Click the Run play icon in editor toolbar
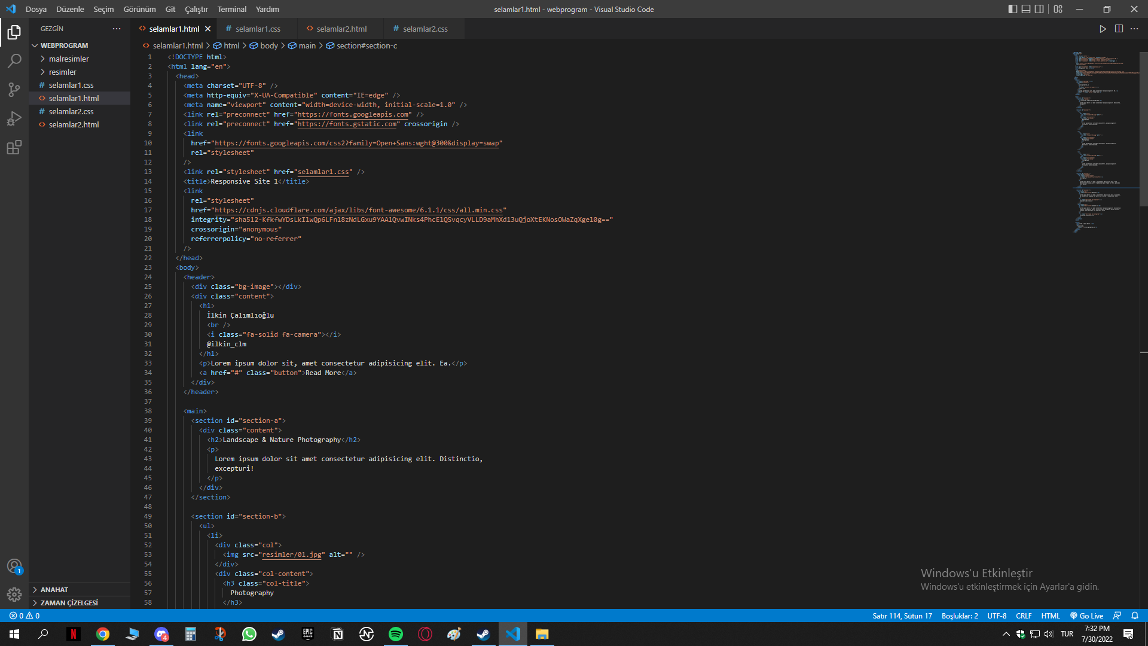1148x646 pixels. 1103,29
